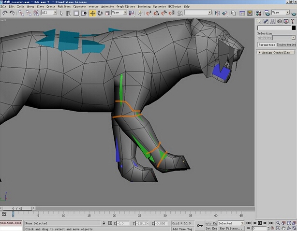Toggle Absolute/Offset transform type-in mode
The width and height of the screenshot is (297, 231).
click(110, 223)
